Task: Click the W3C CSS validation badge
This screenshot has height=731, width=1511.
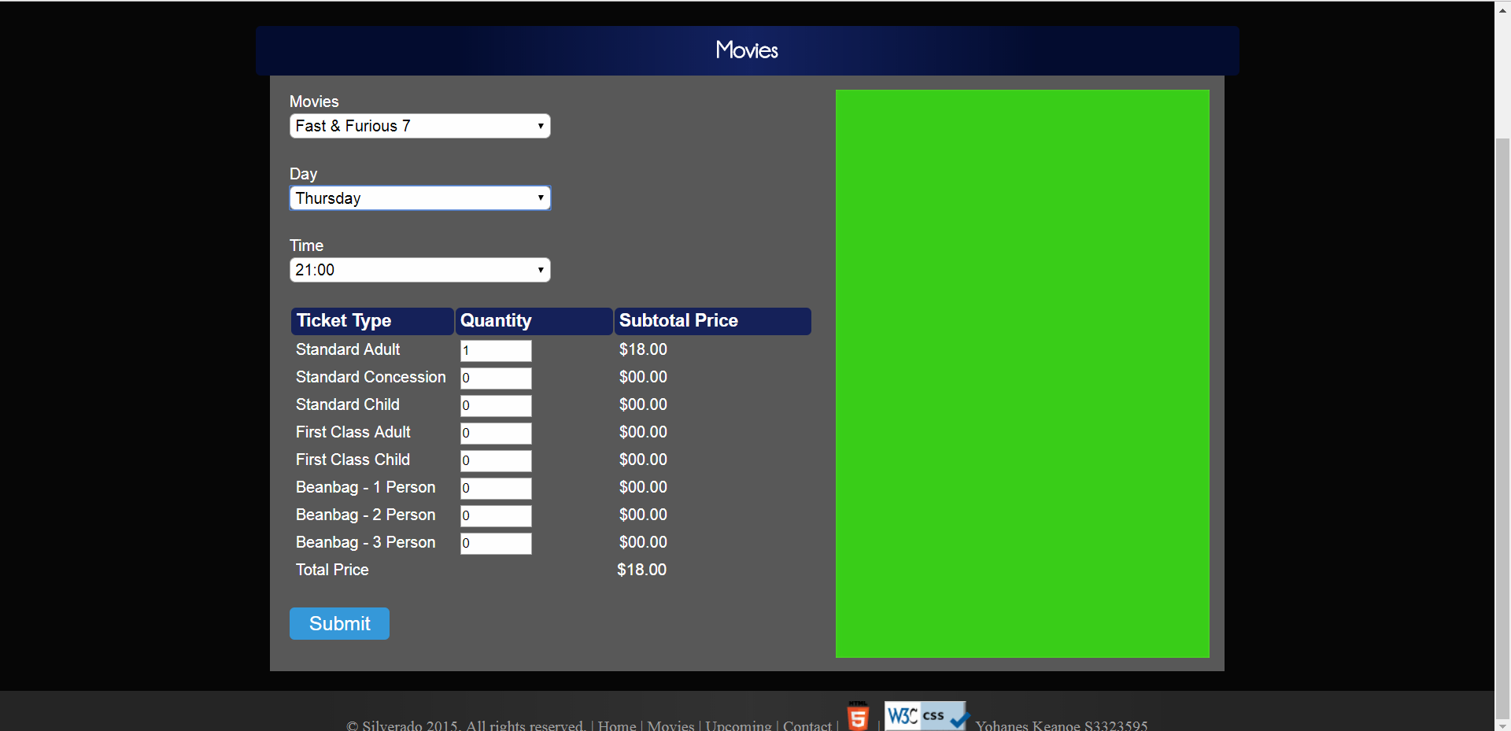Action: click(925, 716)
